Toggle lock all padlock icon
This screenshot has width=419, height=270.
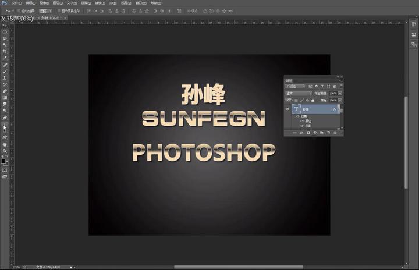click(x=313, y=100)
